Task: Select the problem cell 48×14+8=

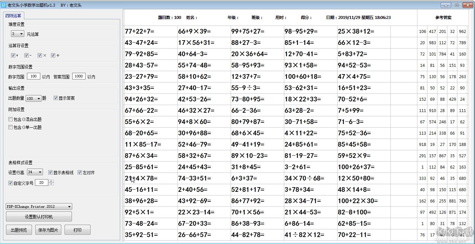Action: click(x=364, y=190)
